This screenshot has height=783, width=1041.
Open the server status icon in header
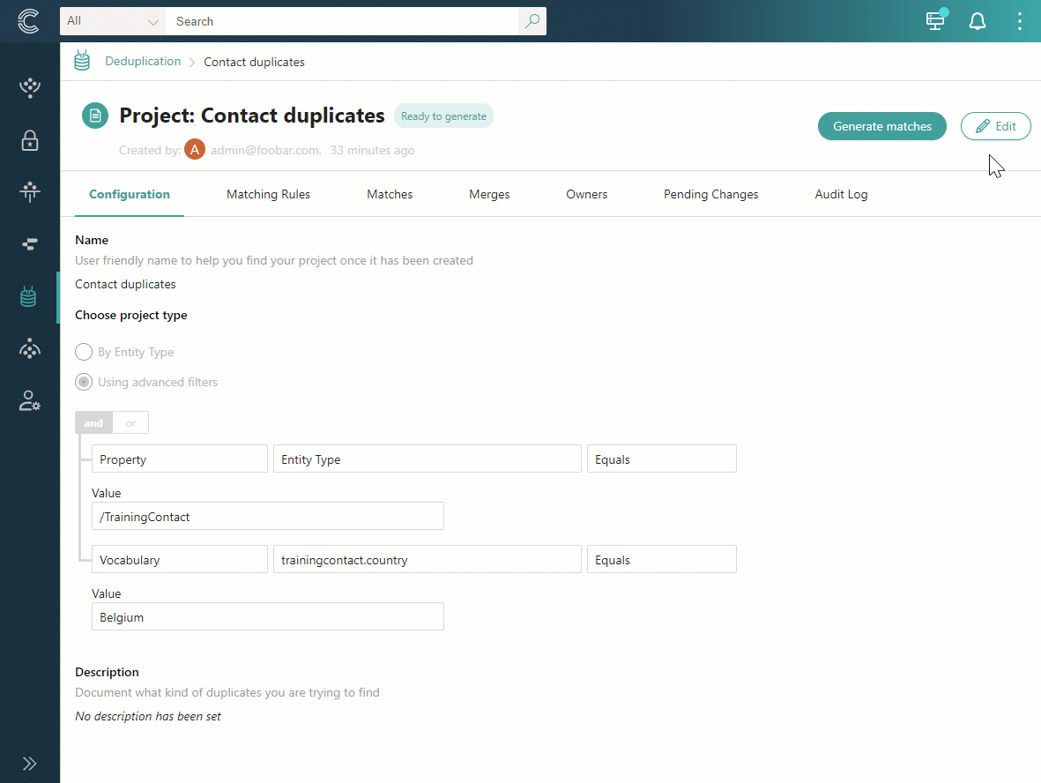pos(935,21)
